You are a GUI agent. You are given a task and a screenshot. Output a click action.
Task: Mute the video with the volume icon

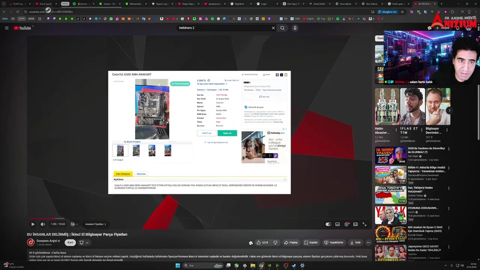point(43,224)
